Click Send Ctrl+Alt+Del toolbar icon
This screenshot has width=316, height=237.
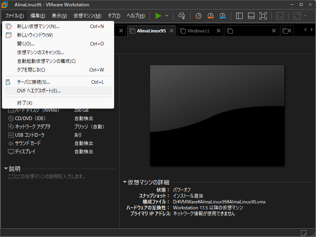click(182, 16)
